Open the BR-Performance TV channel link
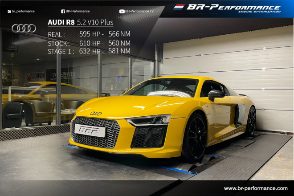The width and height of the screenshot is (294, 196). (139, 11)
